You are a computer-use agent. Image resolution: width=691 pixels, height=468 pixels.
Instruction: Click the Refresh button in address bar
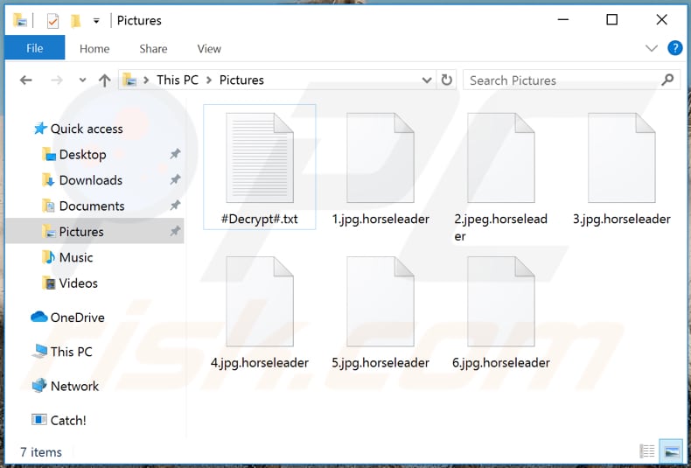447,80
